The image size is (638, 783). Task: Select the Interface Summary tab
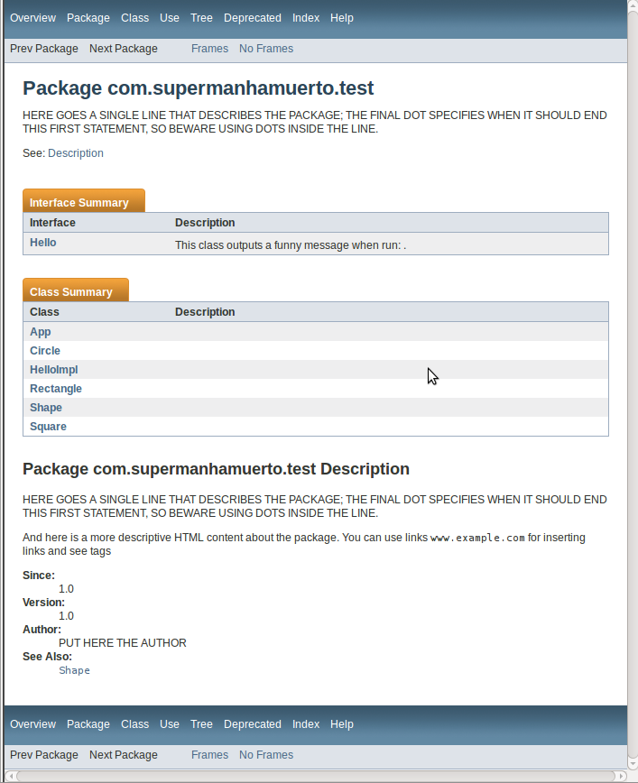tap(79, 203)
